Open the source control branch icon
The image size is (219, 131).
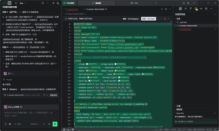pos(191,9)
